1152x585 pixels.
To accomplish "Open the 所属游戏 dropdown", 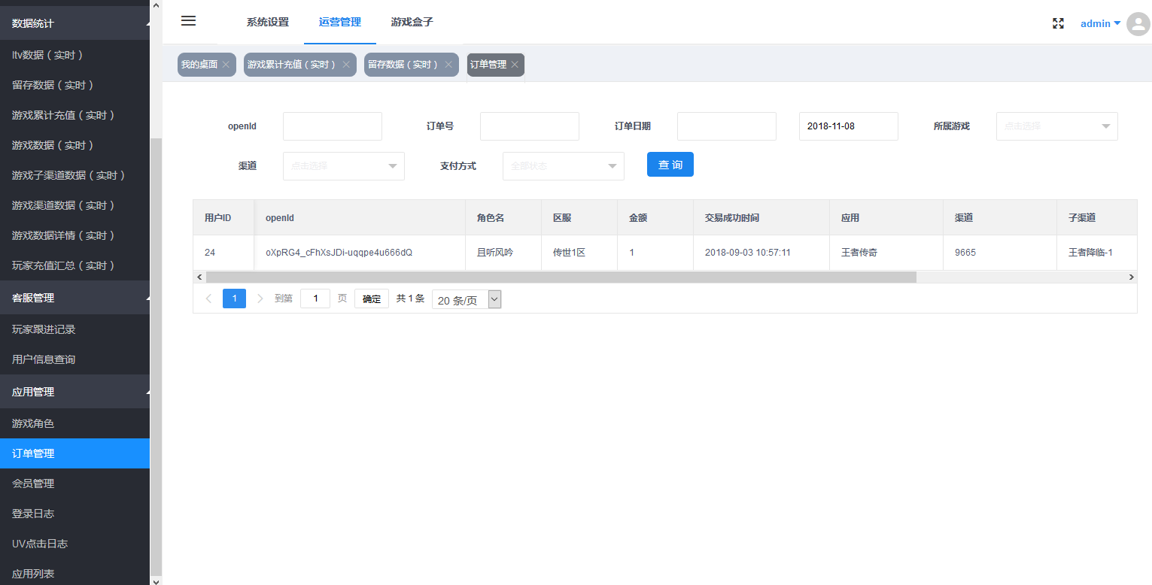I will 1056,126.
